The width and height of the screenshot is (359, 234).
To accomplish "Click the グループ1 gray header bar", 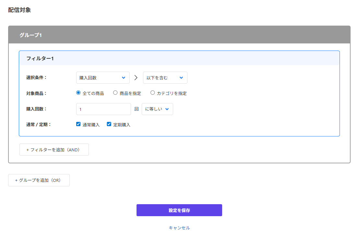I will (179, 35).
